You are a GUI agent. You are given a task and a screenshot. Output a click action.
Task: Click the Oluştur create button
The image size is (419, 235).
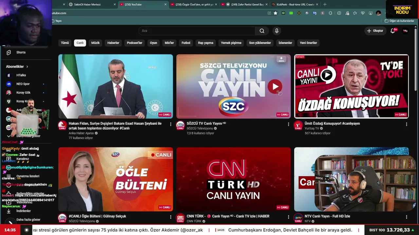[x=375, y=31]
